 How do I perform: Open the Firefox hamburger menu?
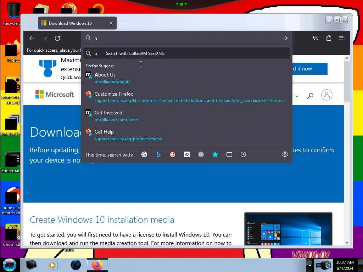(x=341, y=38)
